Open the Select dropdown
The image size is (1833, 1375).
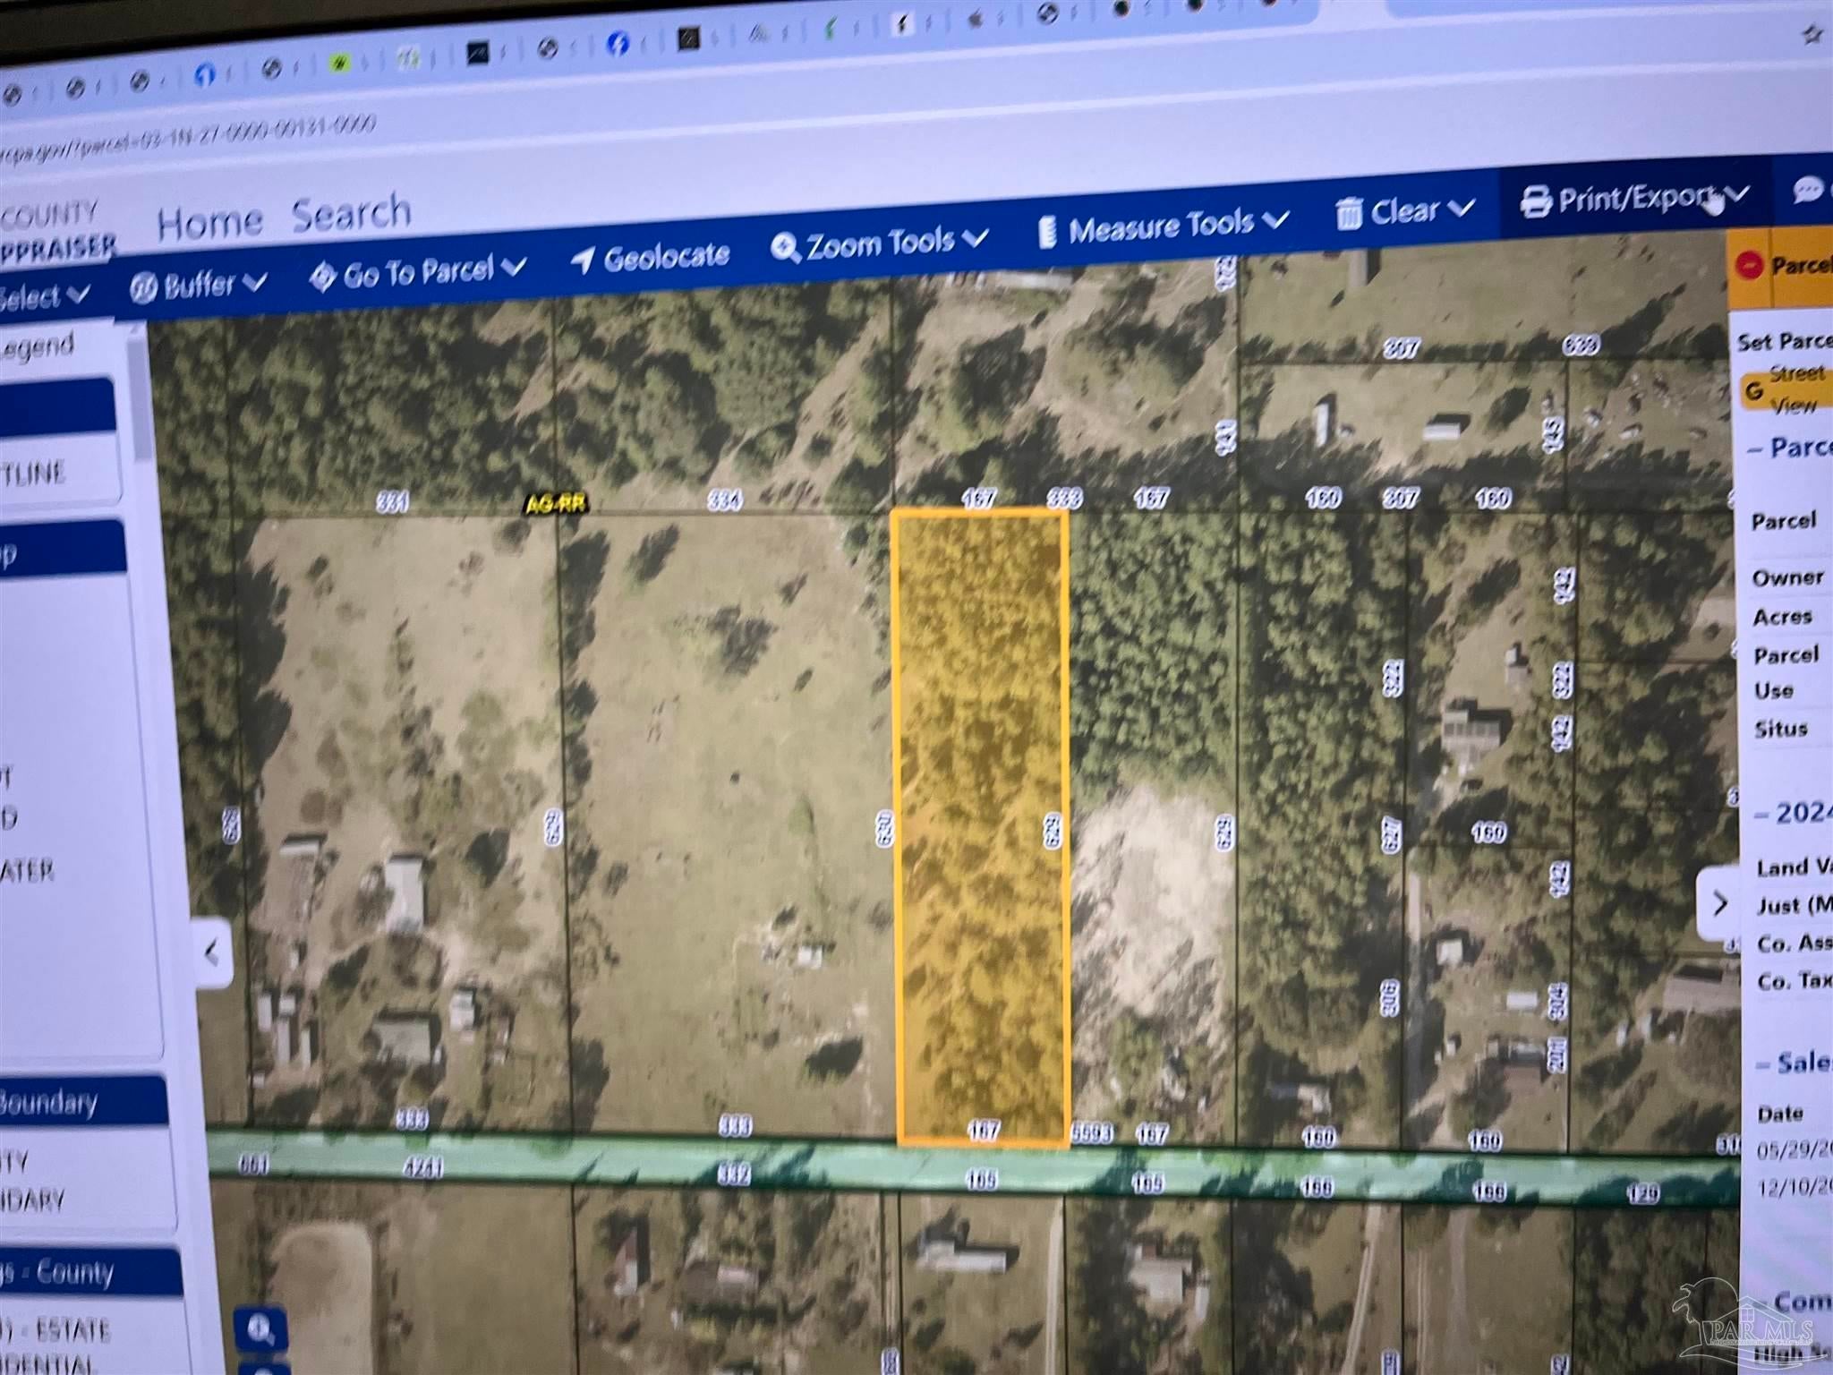click(43, 296)
